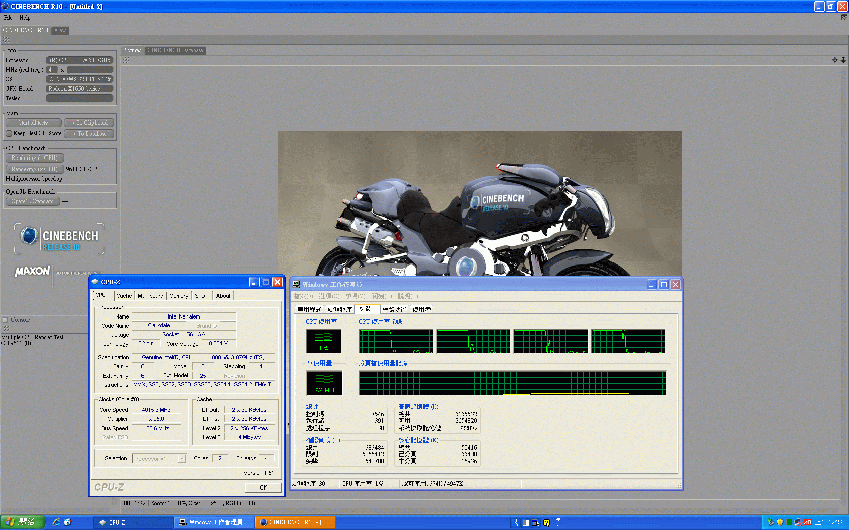Viewport: 849px width, 530px height.
Task: Launch Internet Explorer from quick launch
Action: [x=56, y=522]
